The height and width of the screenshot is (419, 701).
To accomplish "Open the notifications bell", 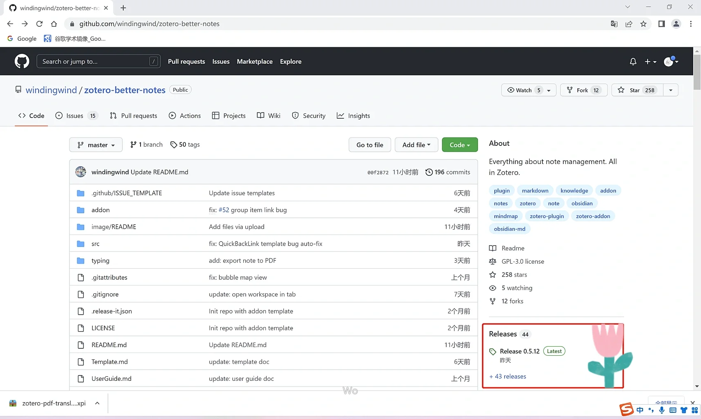I will point(633,62).
